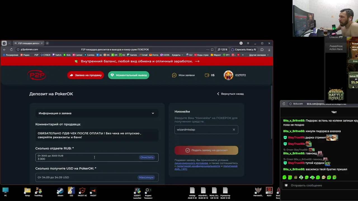The image size is (358, 201).
Task: Open Мои заявки page
Action: [183, 75]
